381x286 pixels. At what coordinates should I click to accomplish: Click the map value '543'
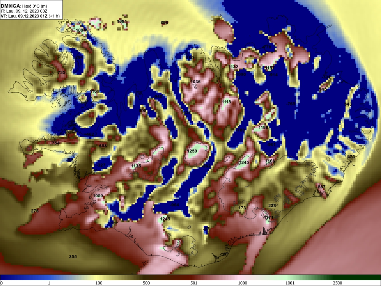(348, 104)
